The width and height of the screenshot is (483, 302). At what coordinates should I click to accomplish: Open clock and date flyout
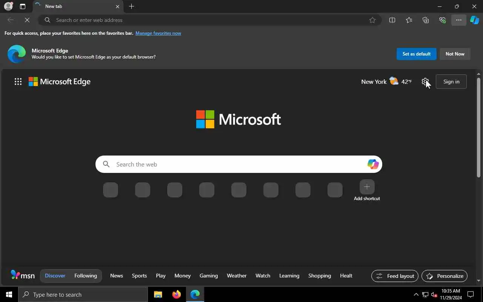point(451,294)
